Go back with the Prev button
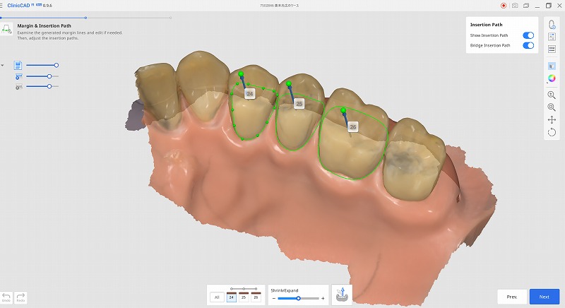 pos(512,297)
